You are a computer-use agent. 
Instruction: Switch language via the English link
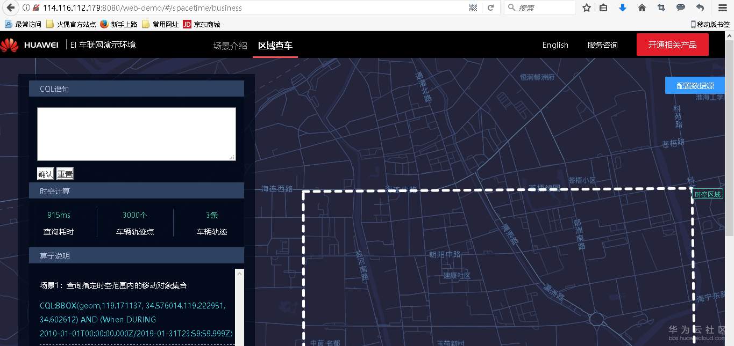pos(555,45)
